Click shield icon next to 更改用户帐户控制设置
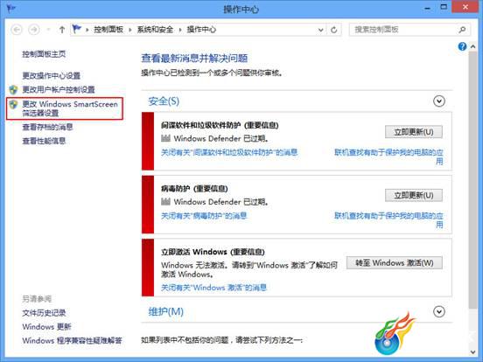 click(x=13, y=90)
